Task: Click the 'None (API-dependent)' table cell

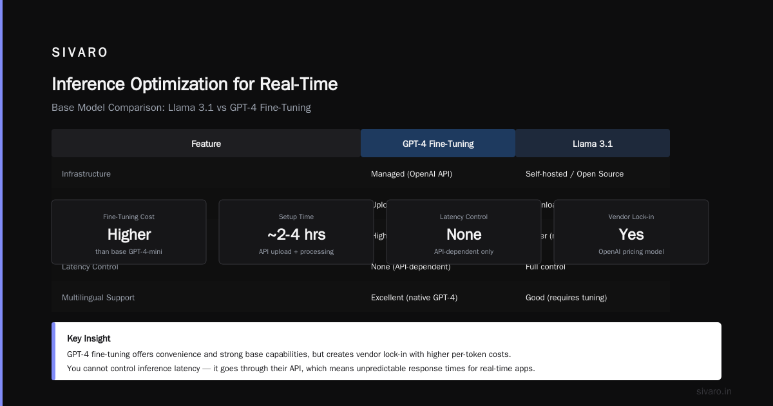Action: pos(411,267)
